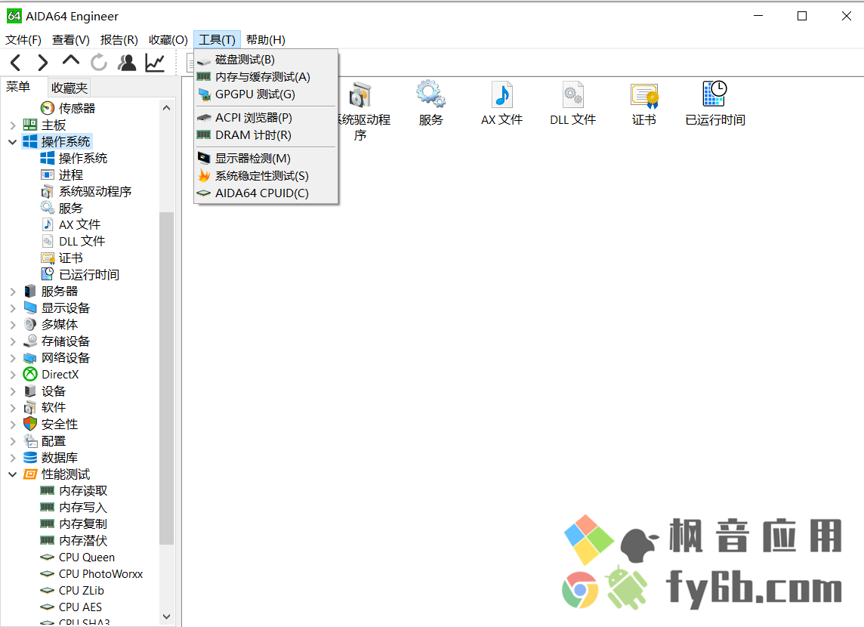864x627 pixels.
Task: Open the 查看(V) menu
Action: pyautogui.click(x=70, y=40)
